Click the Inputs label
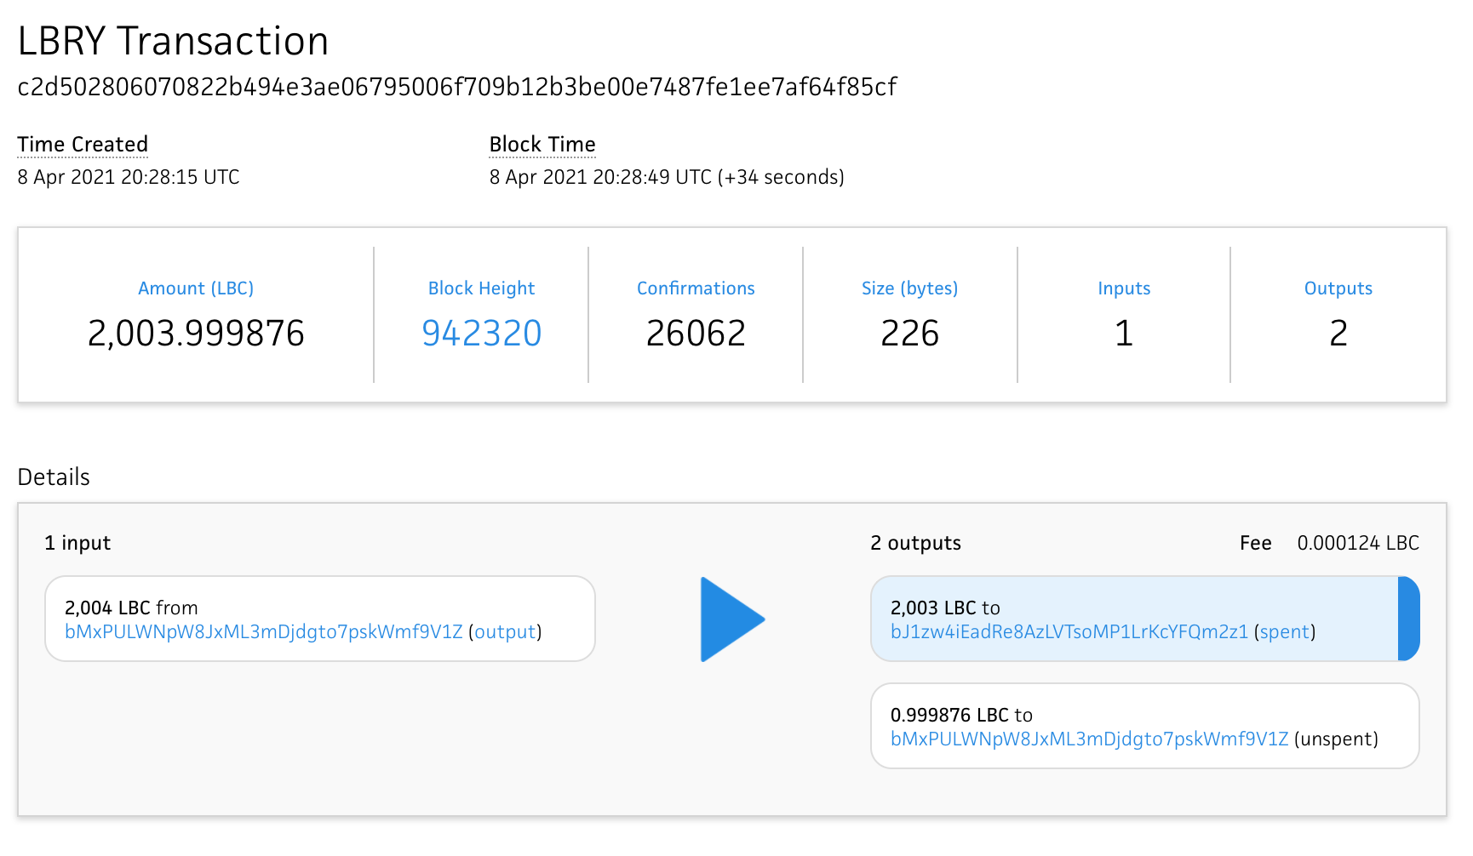The width and height of the screenshot is (1473, 856). coord(1124,288)
